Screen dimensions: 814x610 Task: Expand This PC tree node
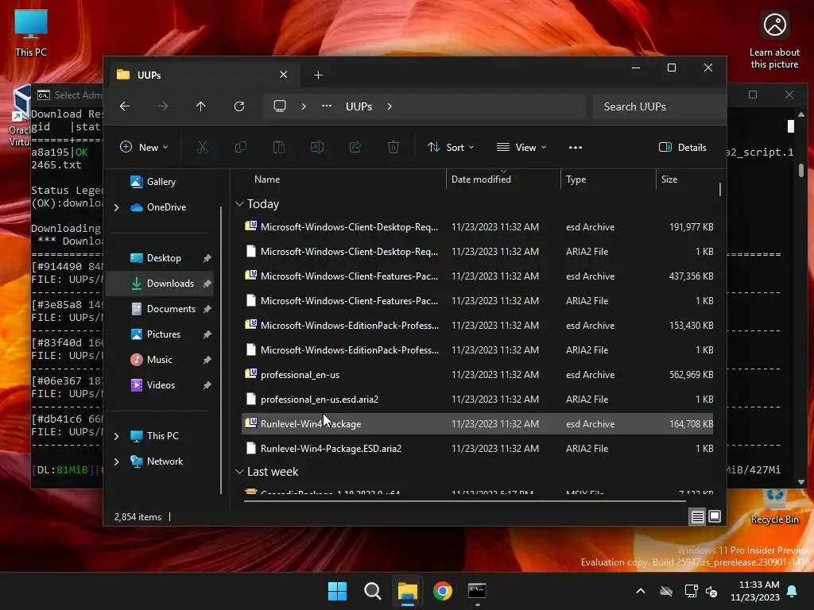[x=116, y=436]
